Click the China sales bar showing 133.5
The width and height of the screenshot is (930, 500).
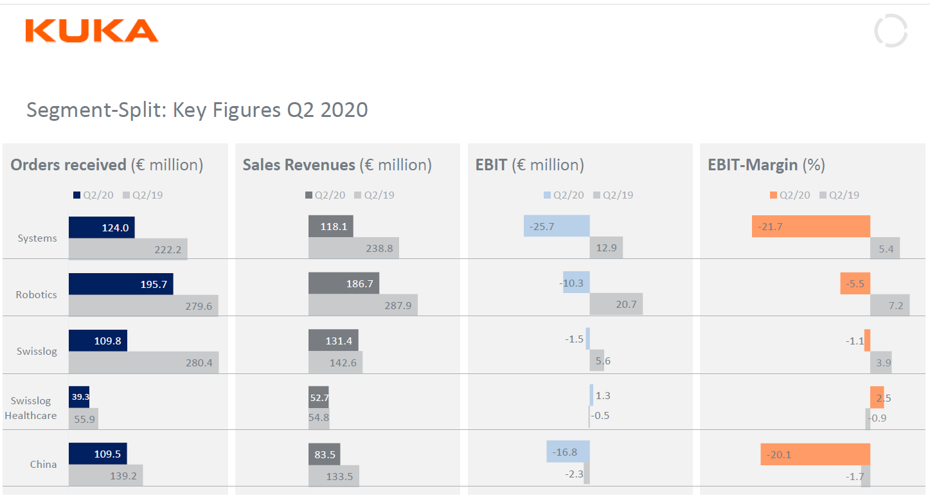click(x=334, y=476)
